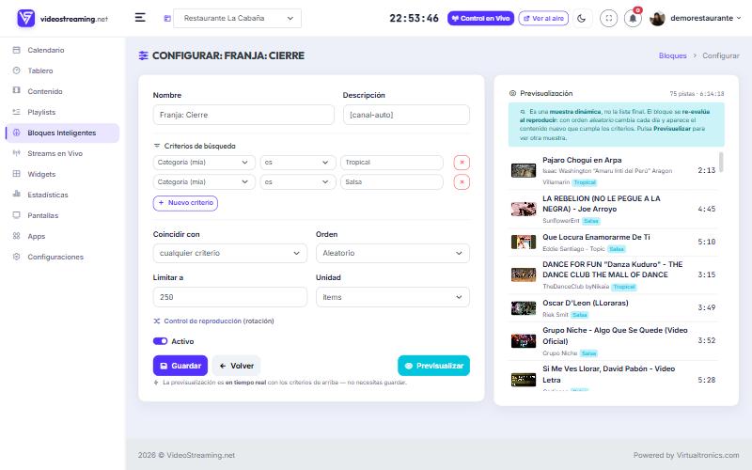Click the Volver button
Screen dimensions: 752x470
pos(237,366)
